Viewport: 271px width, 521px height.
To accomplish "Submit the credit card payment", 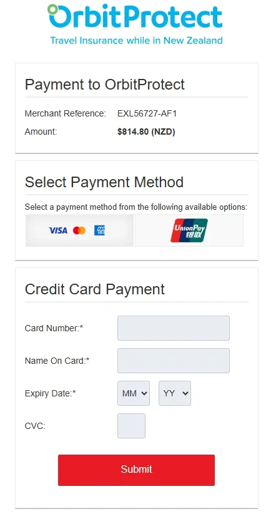I will click(136, 470).
